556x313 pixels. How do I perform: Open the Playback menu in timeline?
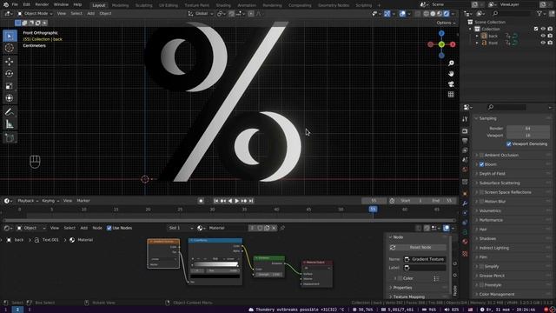tap(28, 201)
